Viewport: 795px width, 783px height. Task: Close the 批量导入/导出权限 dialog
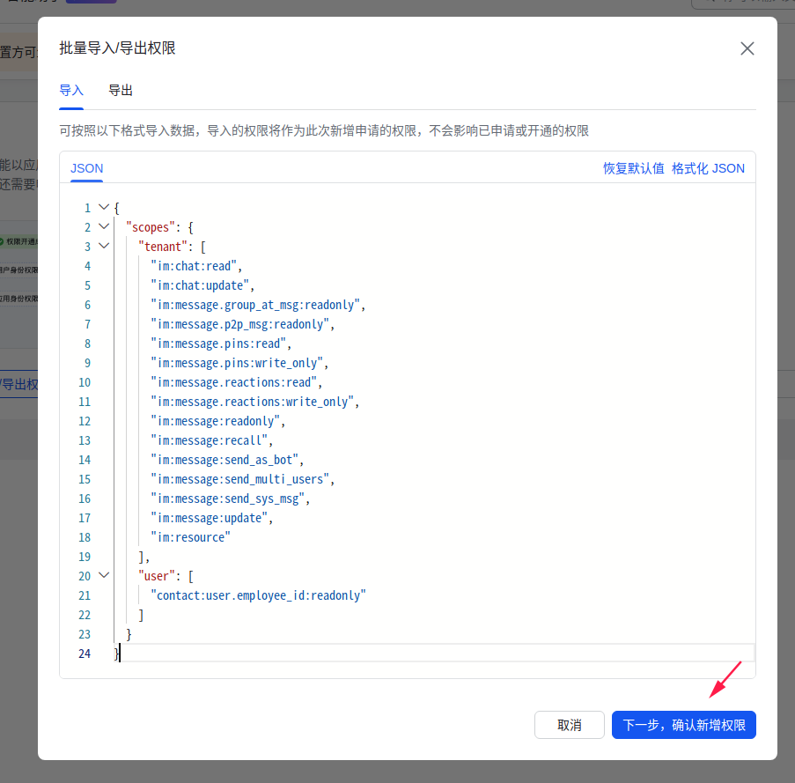pos(747,48)
